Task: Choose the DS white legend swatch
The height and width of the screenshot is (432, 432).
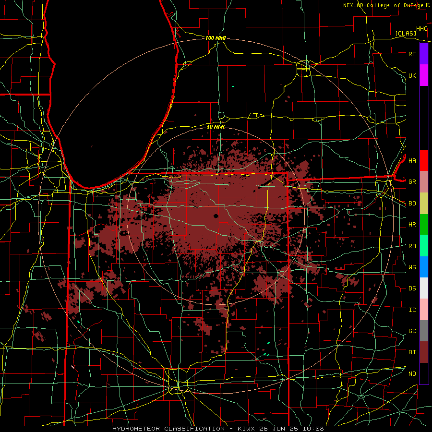Action: pyautogui.click(x=424, y=288)
